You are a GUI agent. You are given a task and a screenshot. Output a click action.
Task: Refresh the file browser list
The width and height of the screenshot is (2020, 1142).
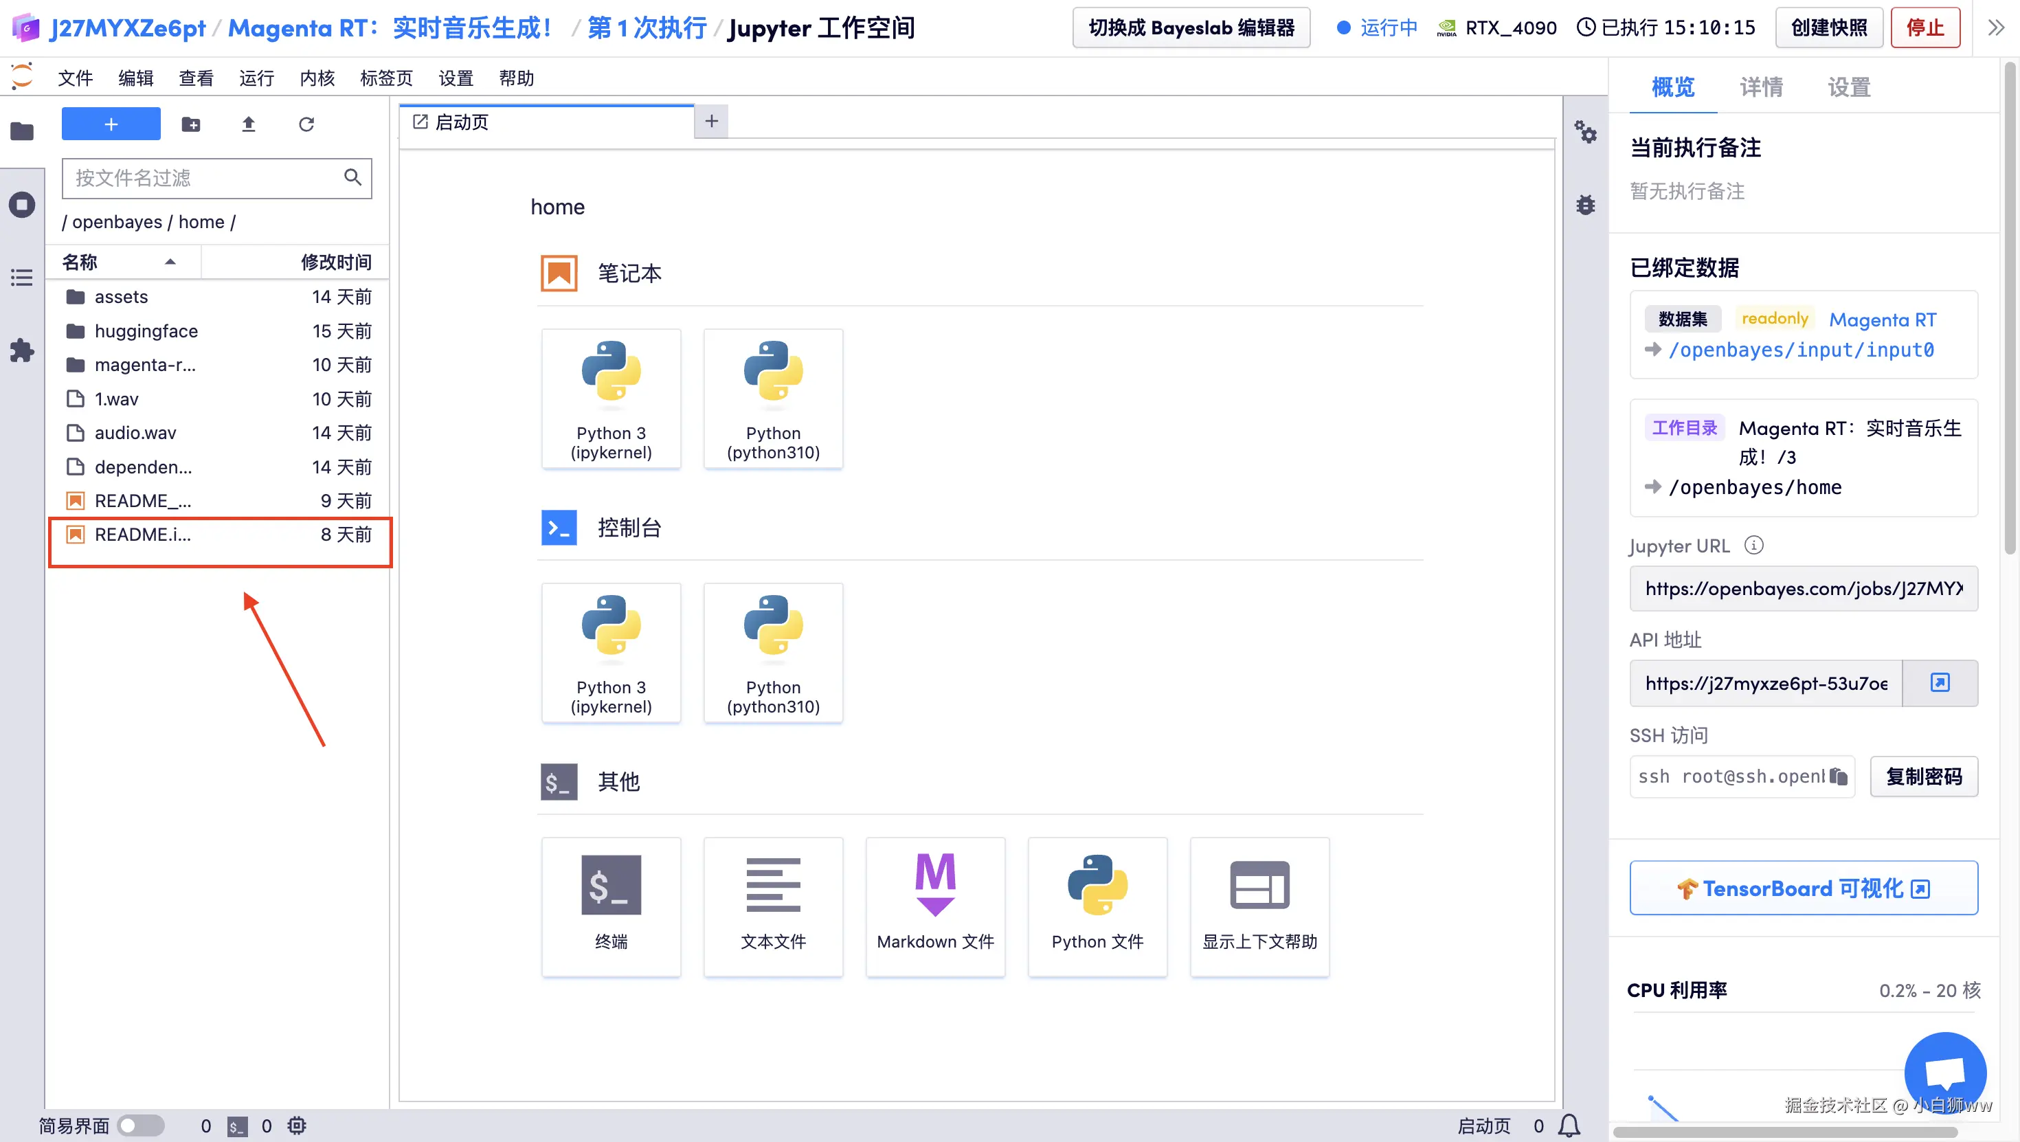tap(306, 124)
